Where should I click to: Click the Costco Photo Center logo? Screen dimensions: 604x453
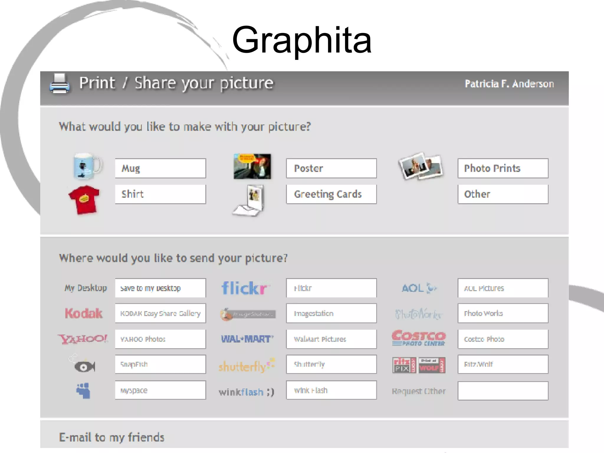[x=419, y=338]
